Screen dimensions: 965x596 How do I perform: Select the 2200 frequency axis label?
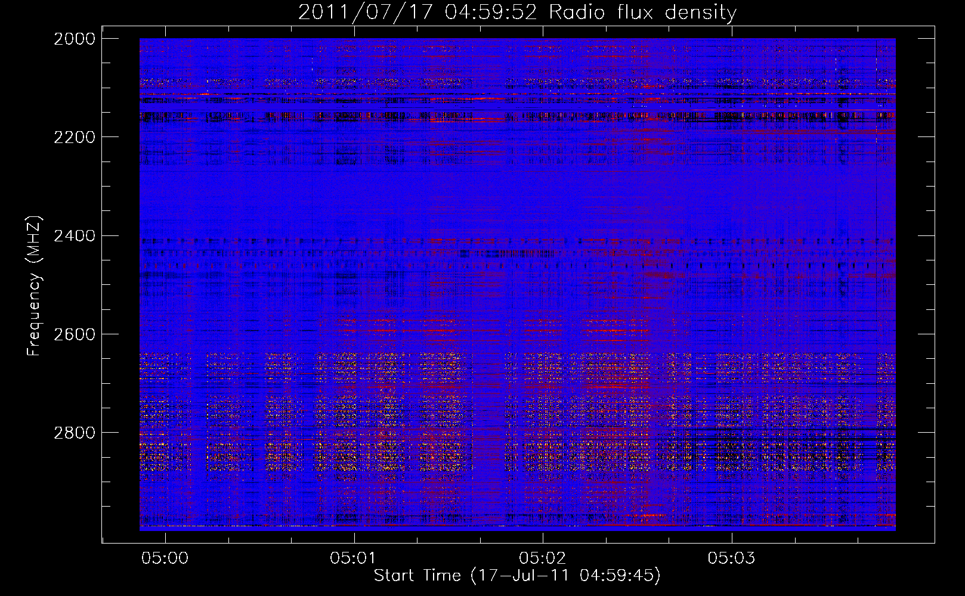coord(75,137)
